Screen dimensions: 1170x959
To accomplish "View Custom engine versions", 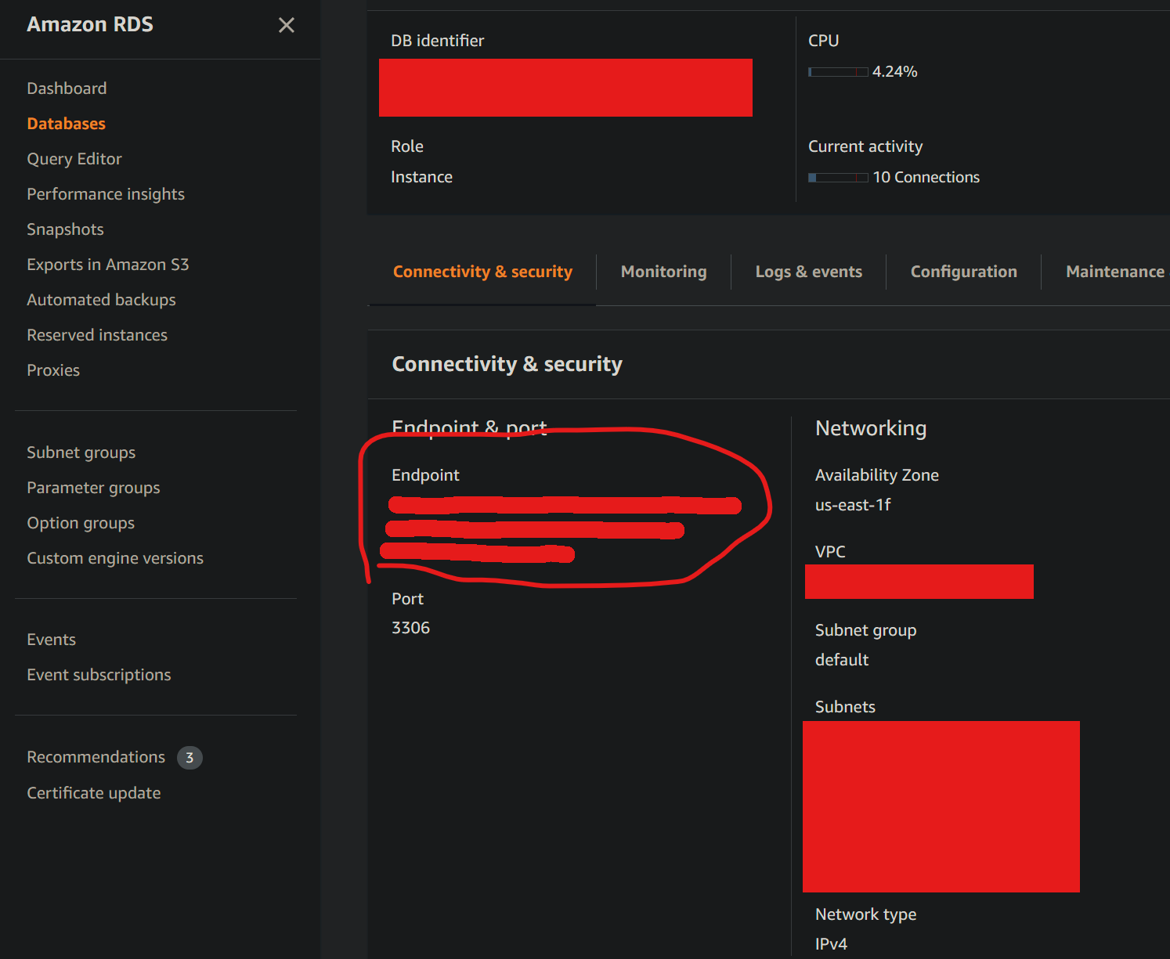I will [x=115, y=557].
